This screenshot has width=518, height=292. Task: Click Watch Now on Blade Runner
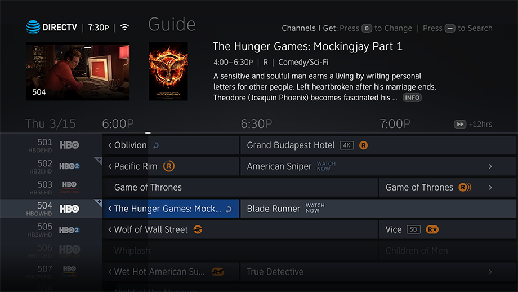(315, 209)
